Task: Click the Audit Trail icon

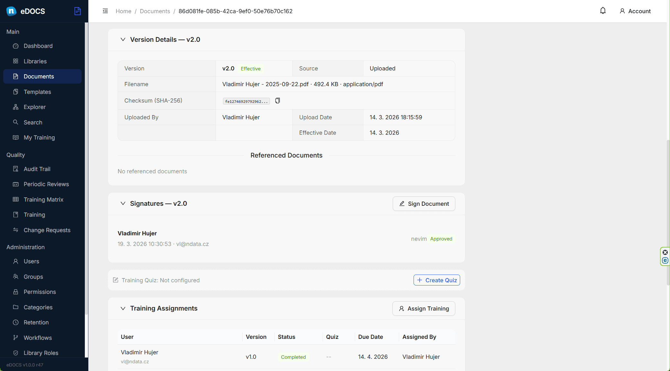Action: (15, 169)
